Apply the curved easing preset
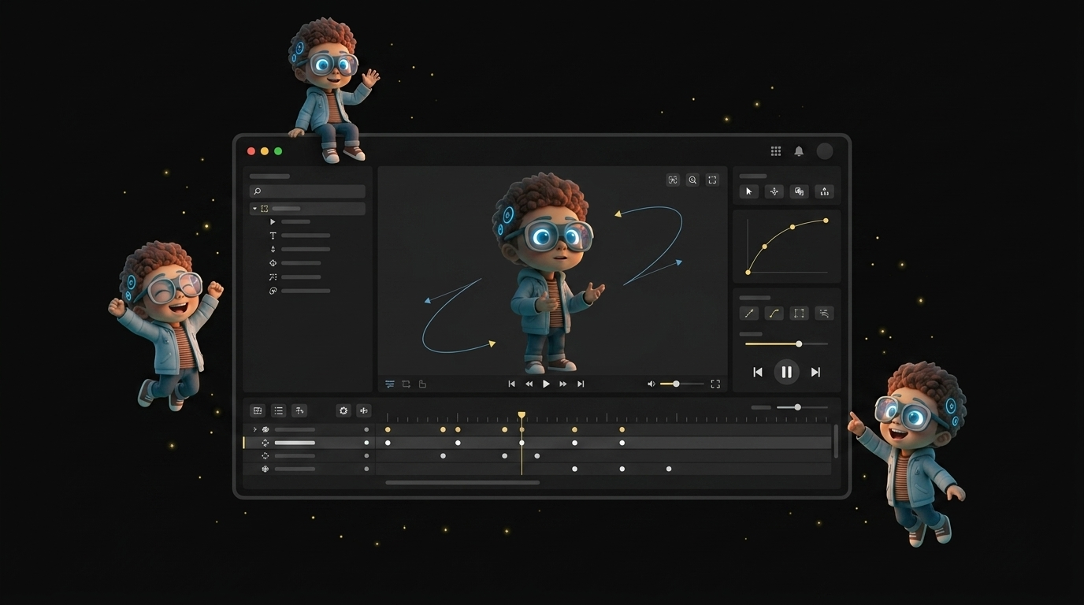Viewport: 1084px width, 605px height. [774, 313]
